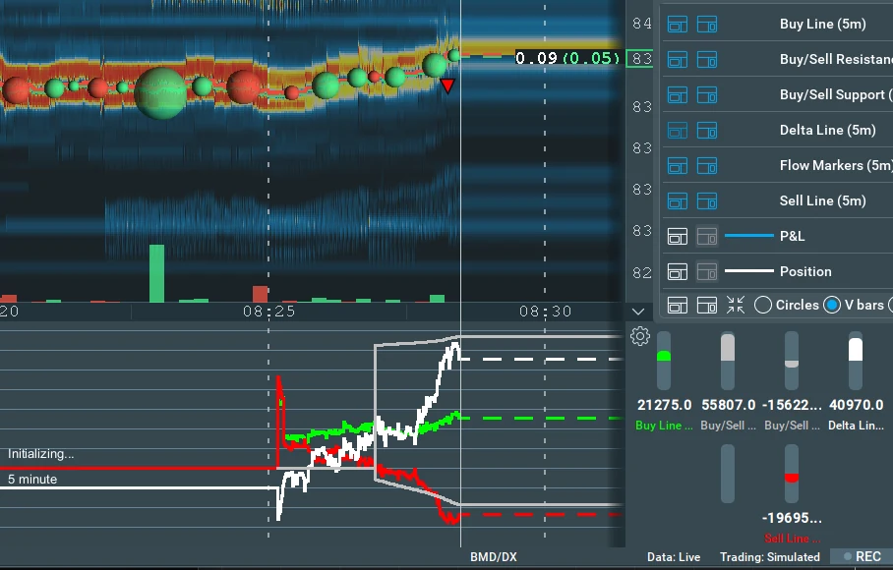
Task: Click the Initializing... label in subchart
Action: tap(40, 454)
